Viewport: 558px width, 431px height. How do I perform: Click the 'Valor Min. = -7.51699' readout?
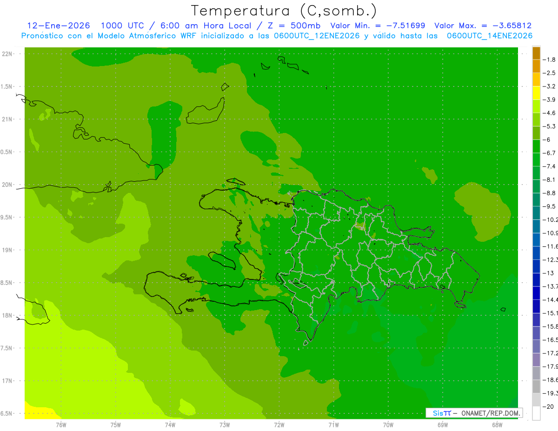378,26
